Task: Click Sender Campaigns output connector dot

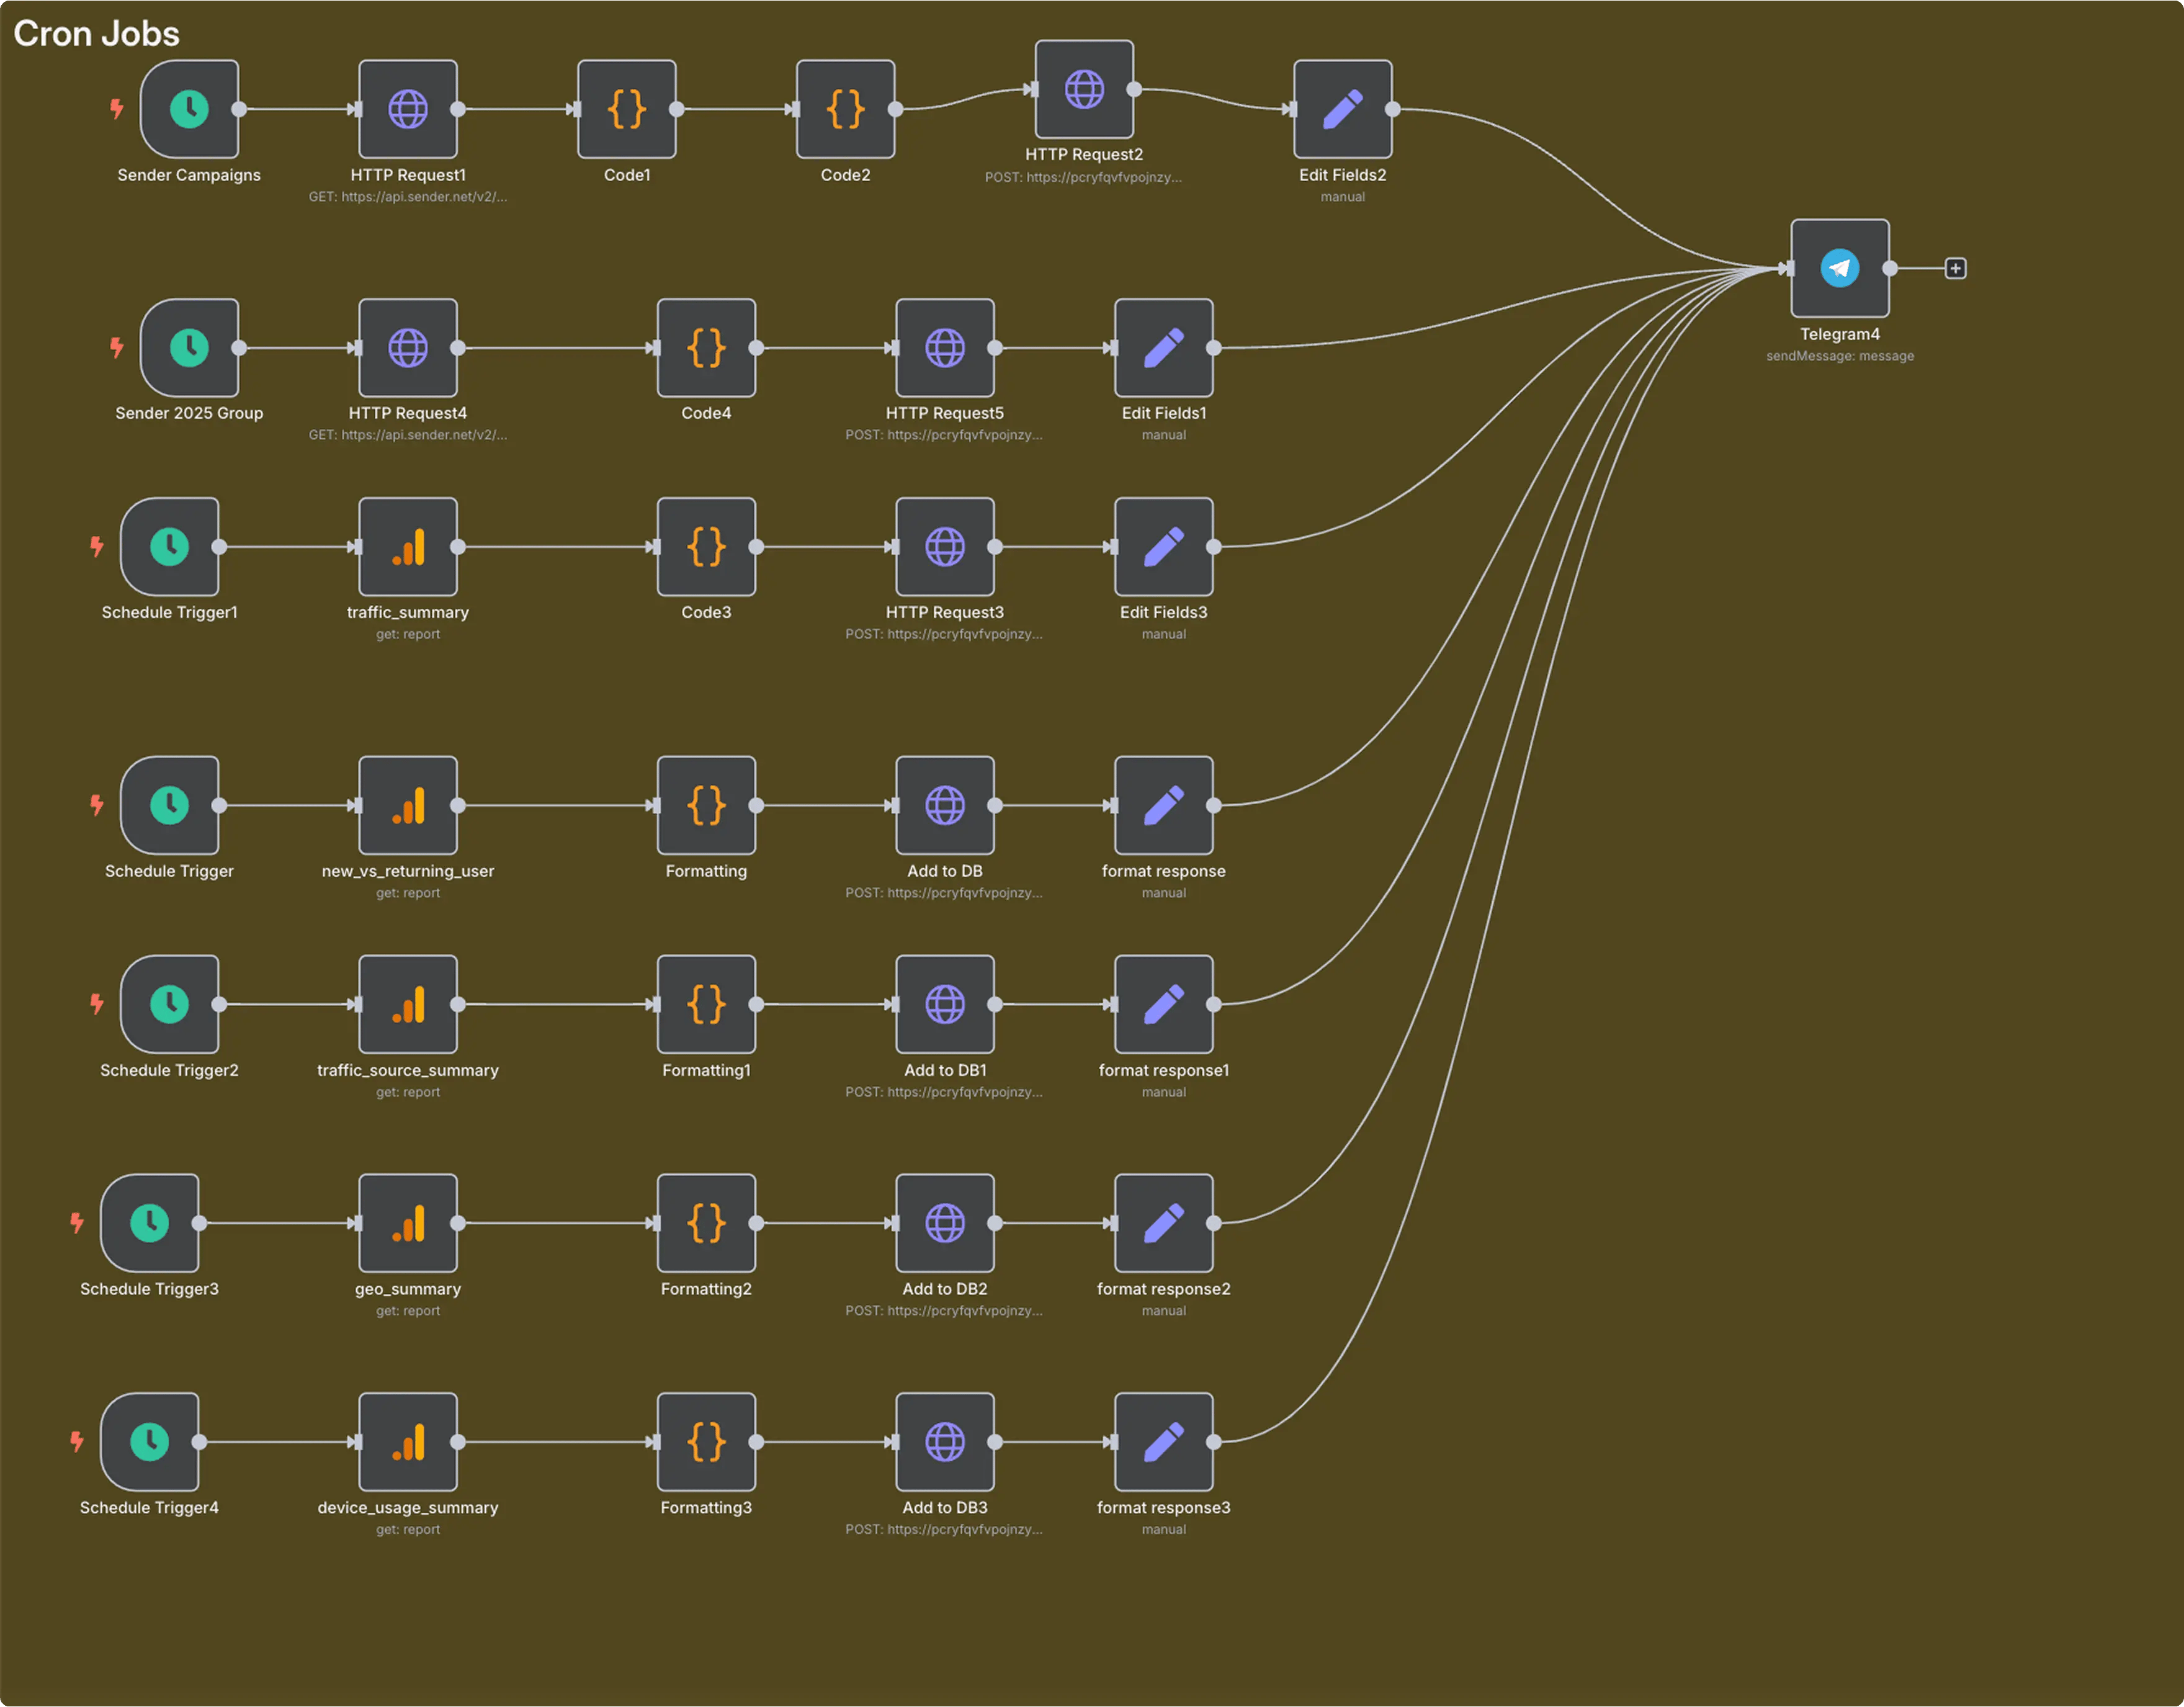Action: (239, 109)
